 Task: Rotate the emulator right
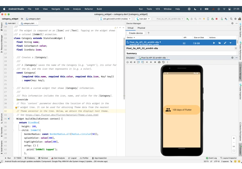[x=142, y=62]
